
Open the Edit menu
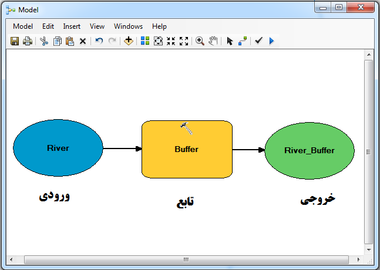48,26
